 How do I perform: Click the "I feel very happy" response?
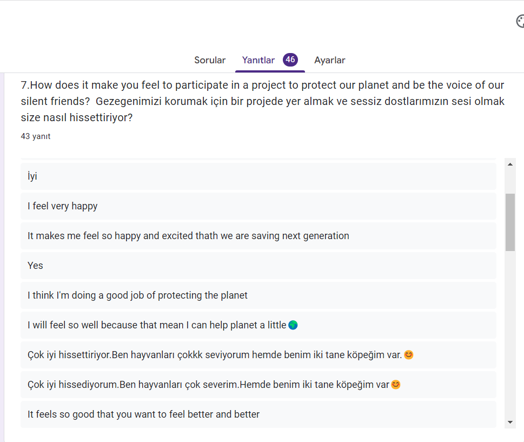(258, 206)
